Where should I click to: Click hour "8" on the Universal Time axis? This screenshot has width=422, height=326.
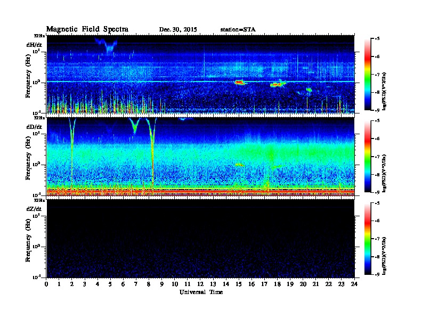(149, 284)
